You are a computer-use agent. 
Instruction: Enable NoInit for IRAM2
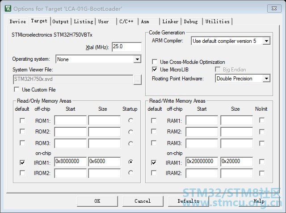point(262,173)
